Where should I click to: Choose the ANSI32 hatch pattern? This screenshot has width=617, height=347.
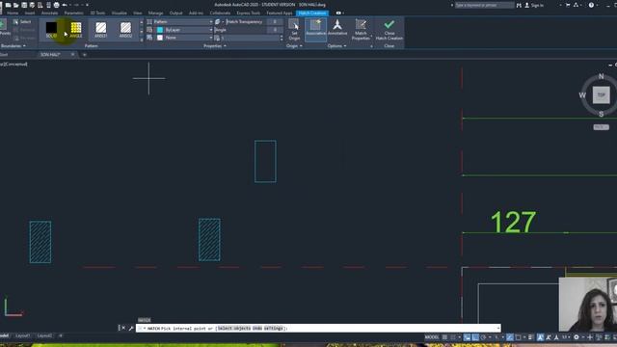click(x=125, y=30)
